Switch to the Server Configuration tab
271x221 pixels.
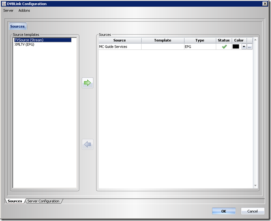tap(43, 201)
